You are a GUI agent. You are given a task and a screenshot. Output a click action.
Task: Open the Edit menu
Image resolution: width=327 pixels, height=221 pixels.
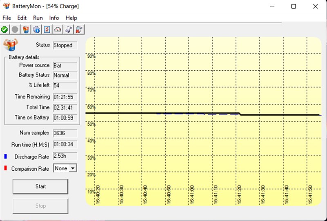(x=22, y=18)
